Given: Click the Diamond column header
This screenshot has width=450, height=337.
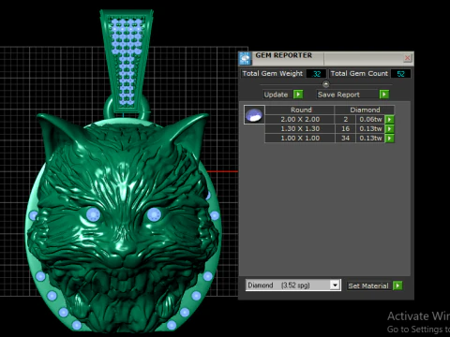Looking at the screenshot, I should 365,110.
